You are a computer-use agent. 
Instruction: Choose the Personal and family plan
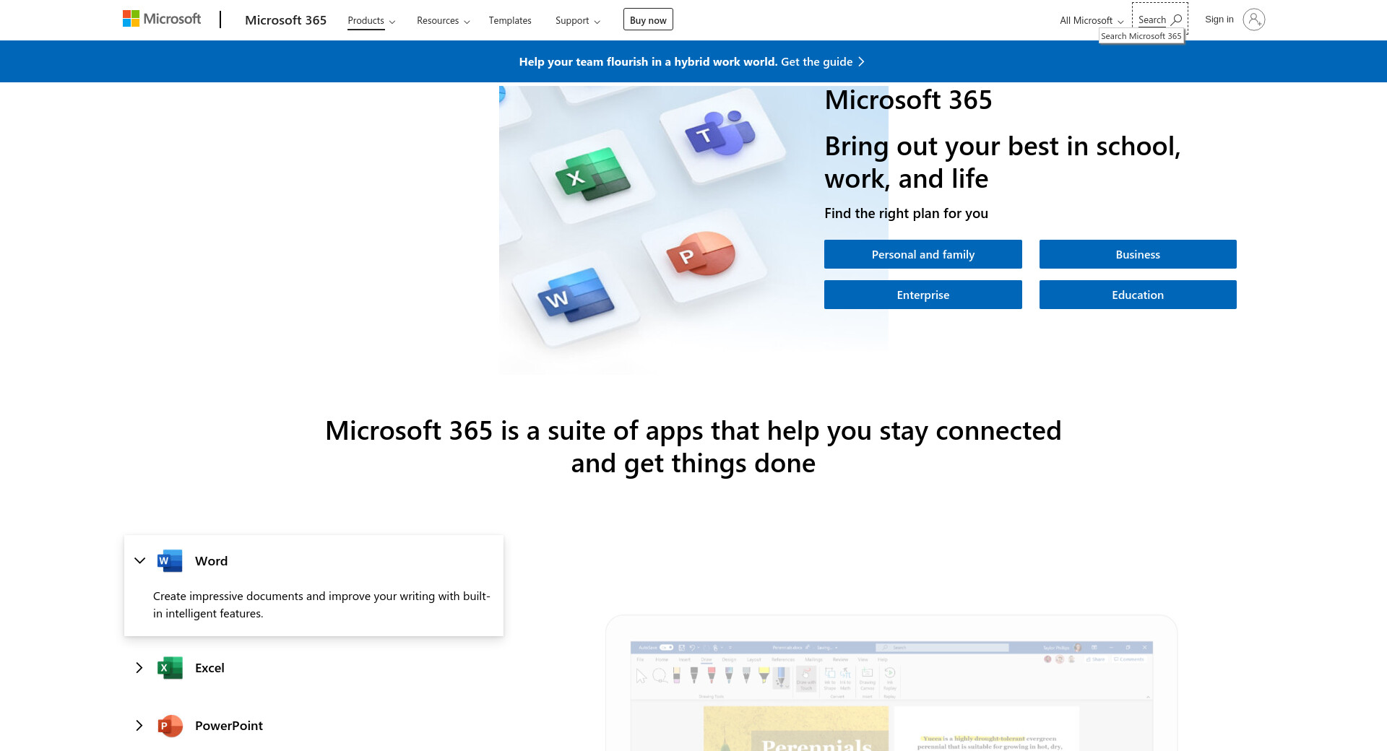click(x=922, y=254)
